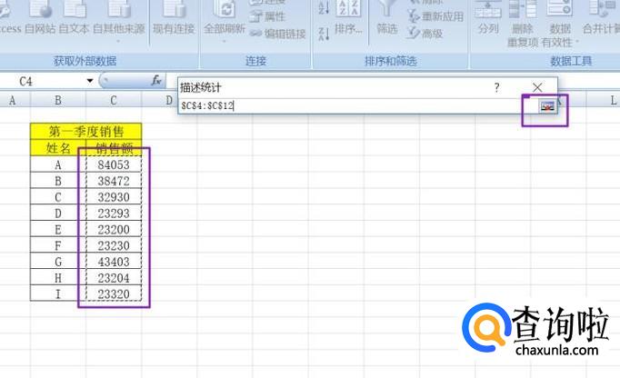The image size is (620, 378).
Task: Open 现有连接 (Existing Connections)
Action: (173, 18)
